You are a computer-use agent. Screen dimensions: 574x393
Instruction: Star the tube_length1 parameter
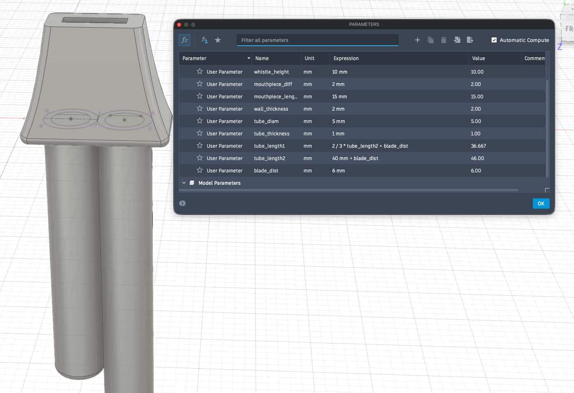pos(200,145)
